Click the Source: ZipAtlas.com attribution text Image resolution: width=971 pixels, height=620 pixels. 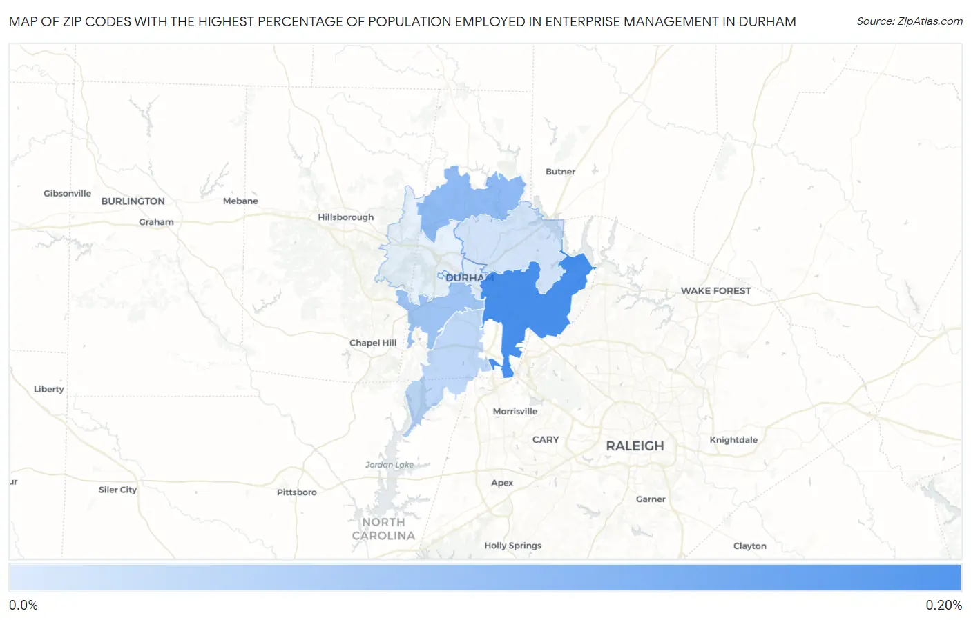coord(909,21)
